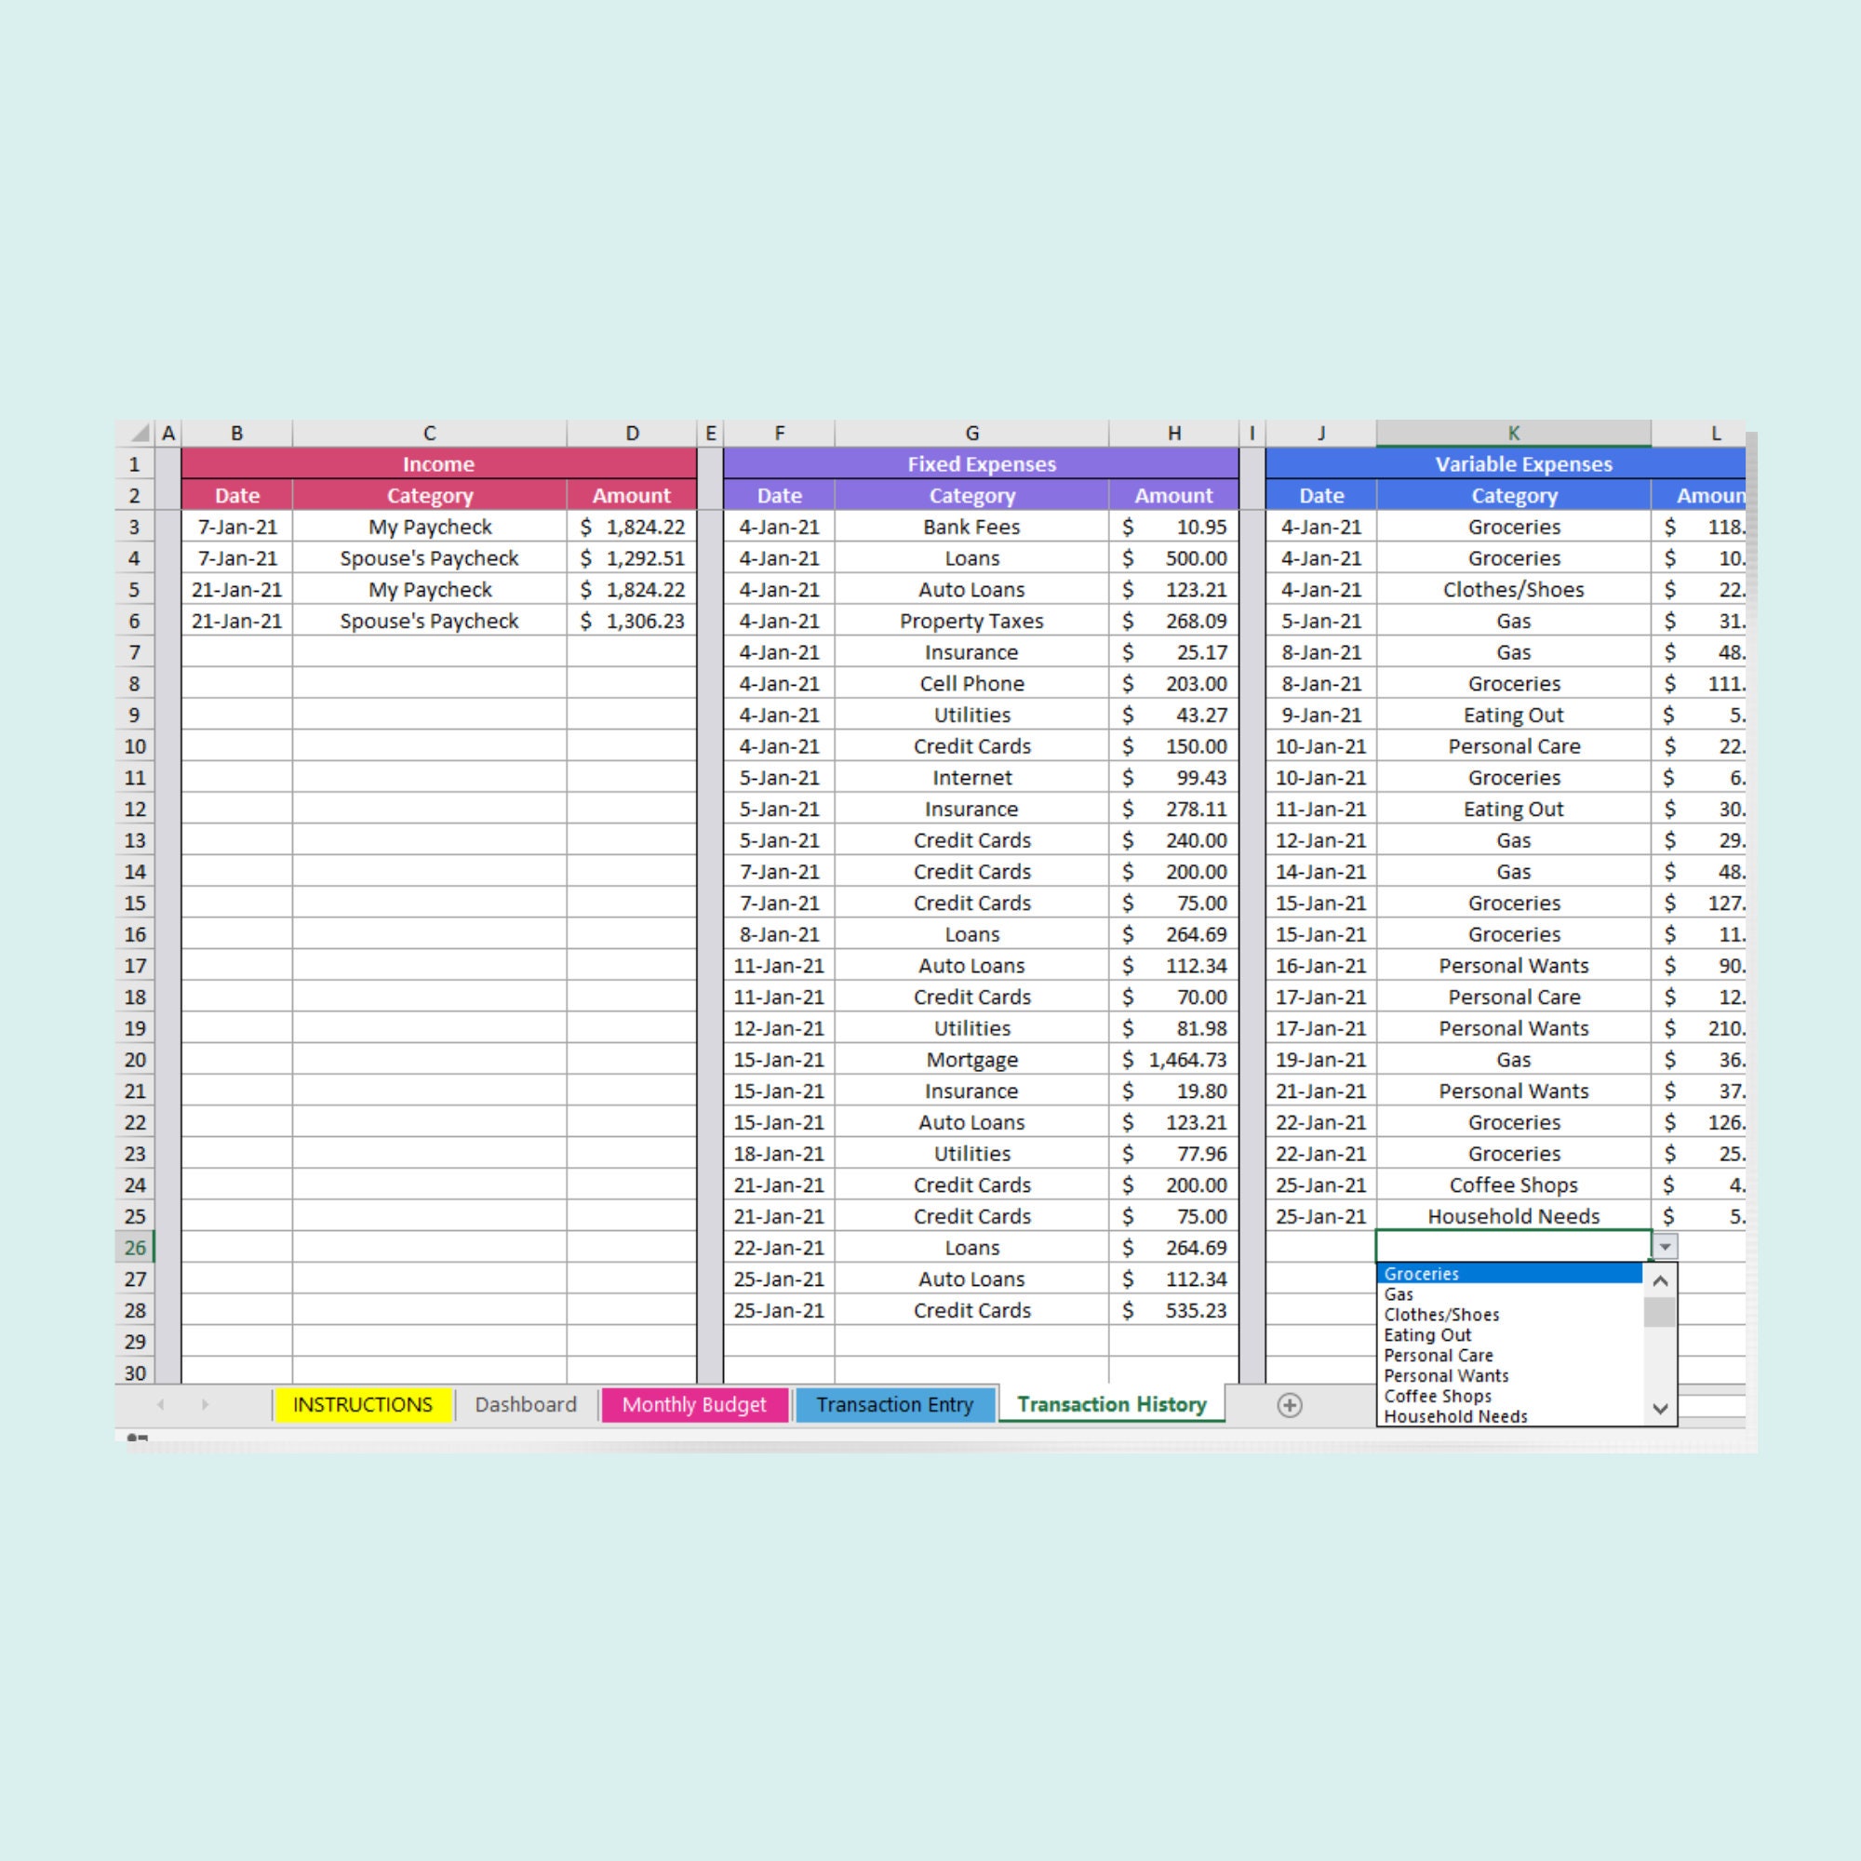Select Spouse's Paycheck cell in row 4

[x=430, y=558]
